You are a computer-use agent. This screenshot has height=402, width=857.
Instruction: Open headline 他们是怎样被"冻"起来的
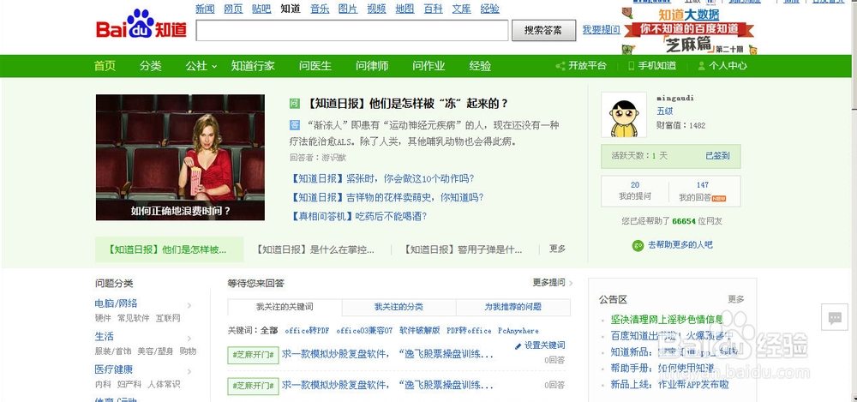click(405, 104)
